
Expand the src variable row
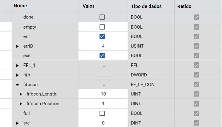pyautogui.click(x=17, y=123)
